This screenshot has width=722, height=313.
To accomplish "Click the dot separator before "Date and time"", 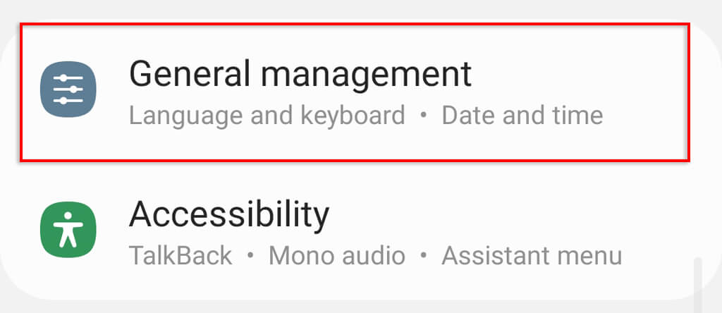I will coord(423,116).
